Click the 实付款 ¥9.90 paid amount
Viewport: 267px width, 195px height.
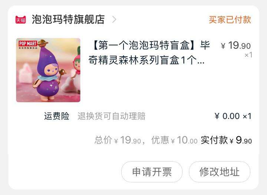point(226,140)
